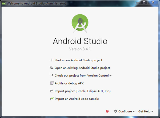
Task: Click the Profile or debug APK icon
Action: 52,83
